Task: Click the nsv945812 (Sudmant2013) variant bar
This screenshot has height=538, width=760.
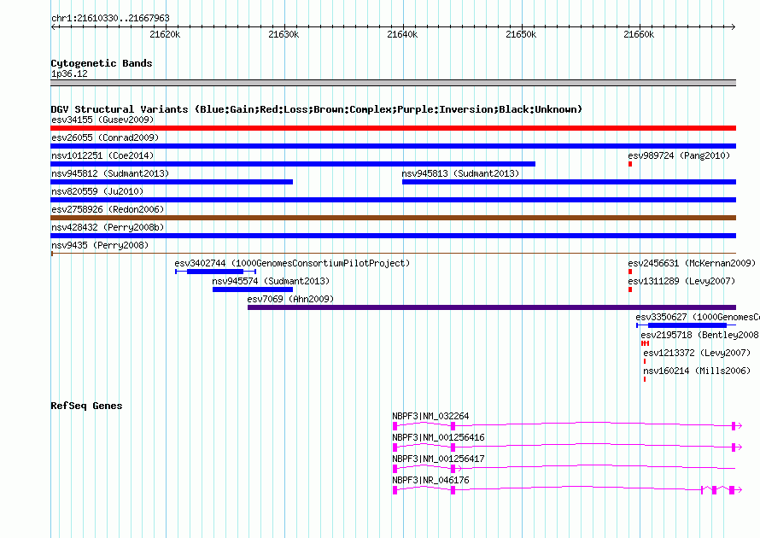Action: pyautogui.click(x=172, y=182)
